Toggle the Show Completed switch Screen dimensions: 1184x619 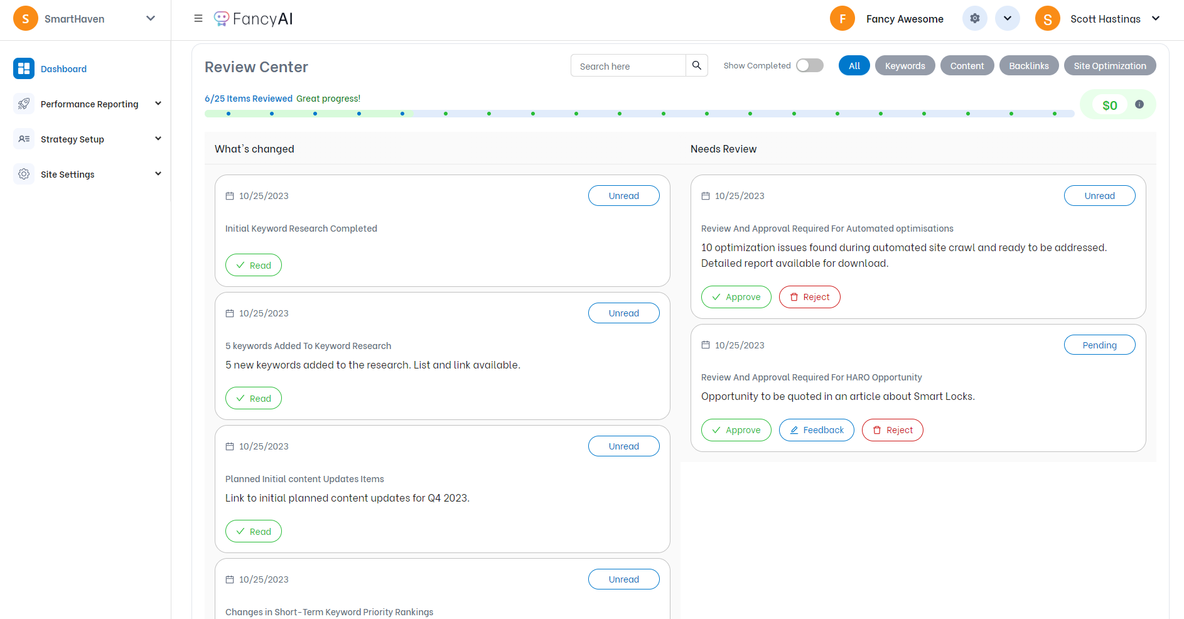pyautogui.click(x=809, y=65)
